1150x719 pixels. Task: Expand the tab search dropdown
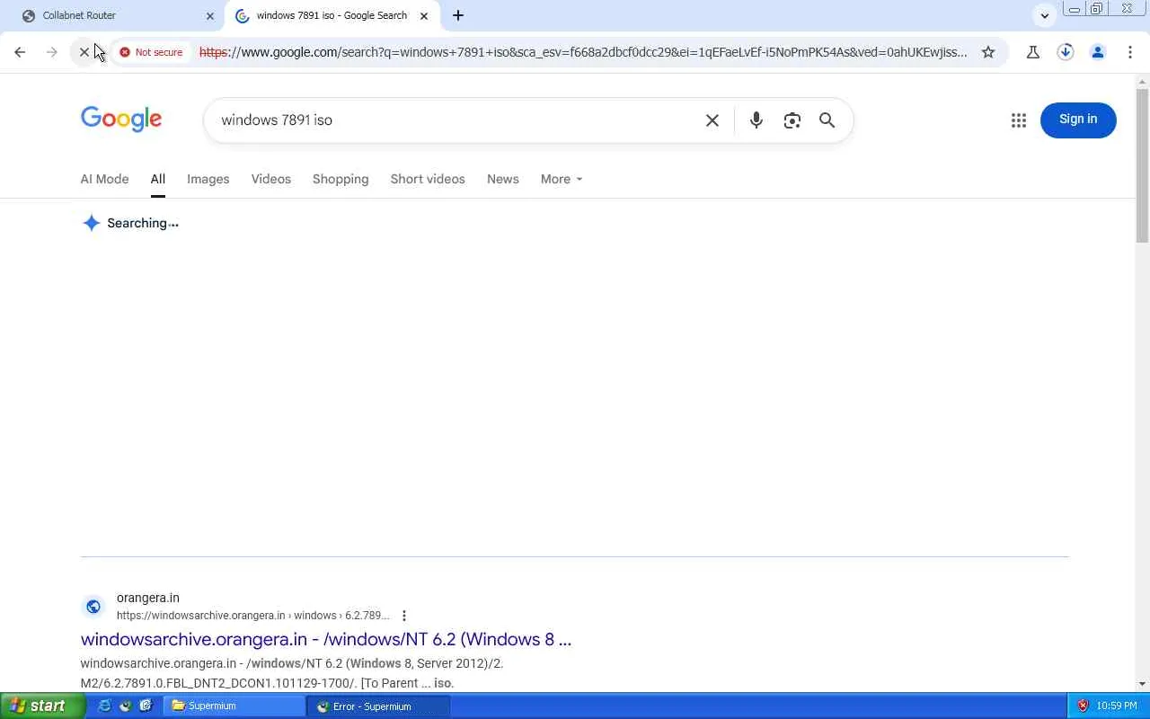click(x=1044, y=15)
